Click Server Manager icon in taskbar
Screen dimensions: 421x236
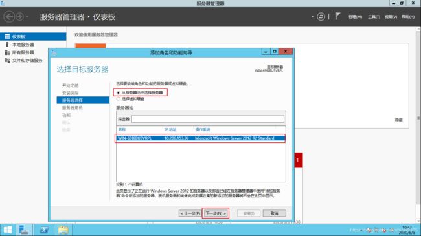point(24,230)
